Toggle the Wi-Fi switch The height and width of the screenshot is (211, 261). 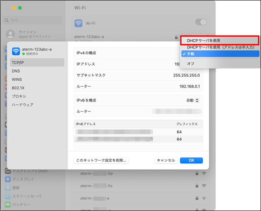point(201,22)
